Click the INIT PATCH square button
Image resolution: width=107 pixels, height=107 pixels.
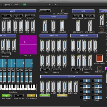point(99,69)
